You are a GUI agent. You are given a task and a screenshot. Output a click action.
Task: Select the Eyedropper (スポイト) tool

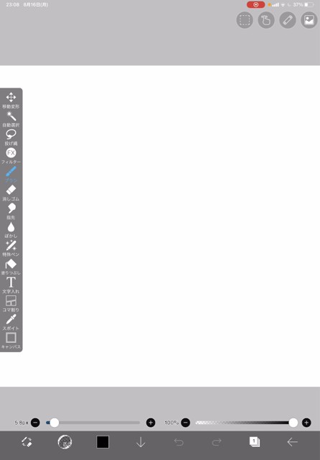tap(11, 322)
